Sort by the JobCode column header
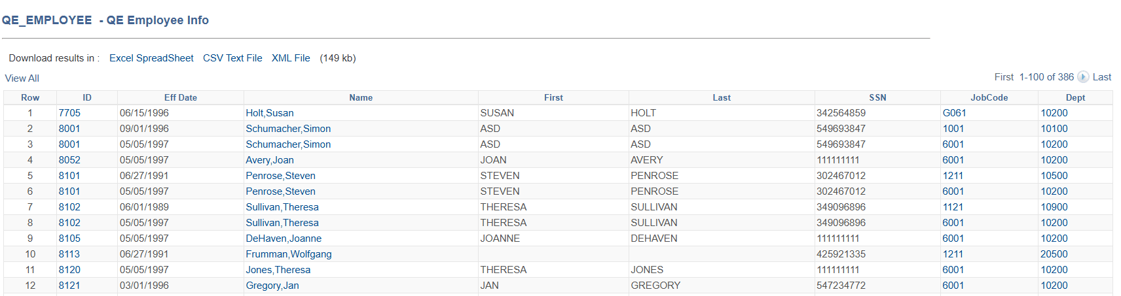The image size is (1121, 296). (x=989, y=97)
